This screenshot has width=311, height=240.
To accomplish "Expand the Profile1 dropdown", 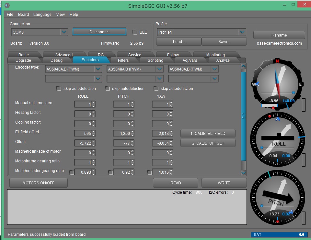I will click(242, 32).
